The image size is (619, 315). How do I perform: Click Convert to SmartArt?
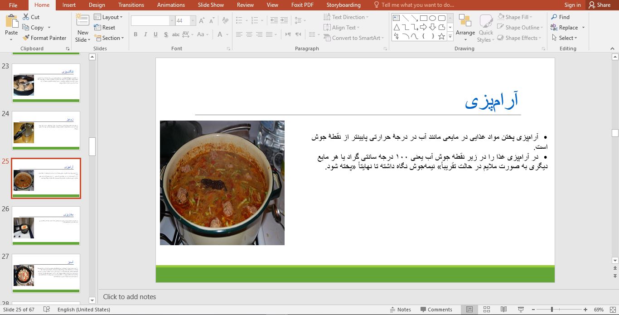[x=354, y=38]
